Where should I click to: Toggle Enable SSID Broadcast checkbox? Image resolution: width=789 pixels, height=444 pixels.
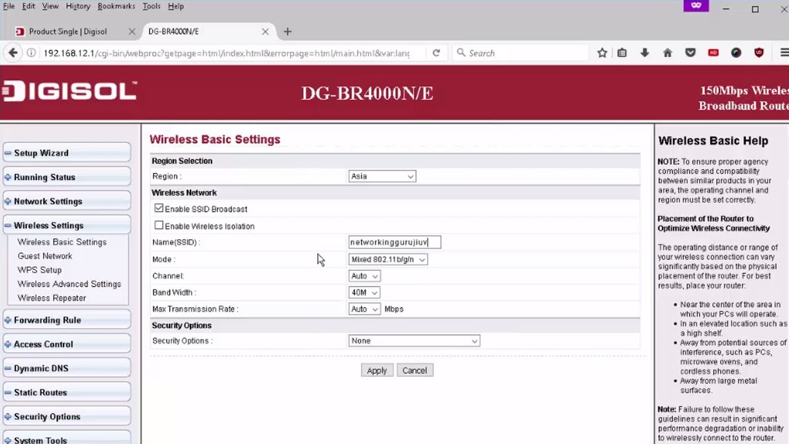pyautogui.click(x=159, y=208)
